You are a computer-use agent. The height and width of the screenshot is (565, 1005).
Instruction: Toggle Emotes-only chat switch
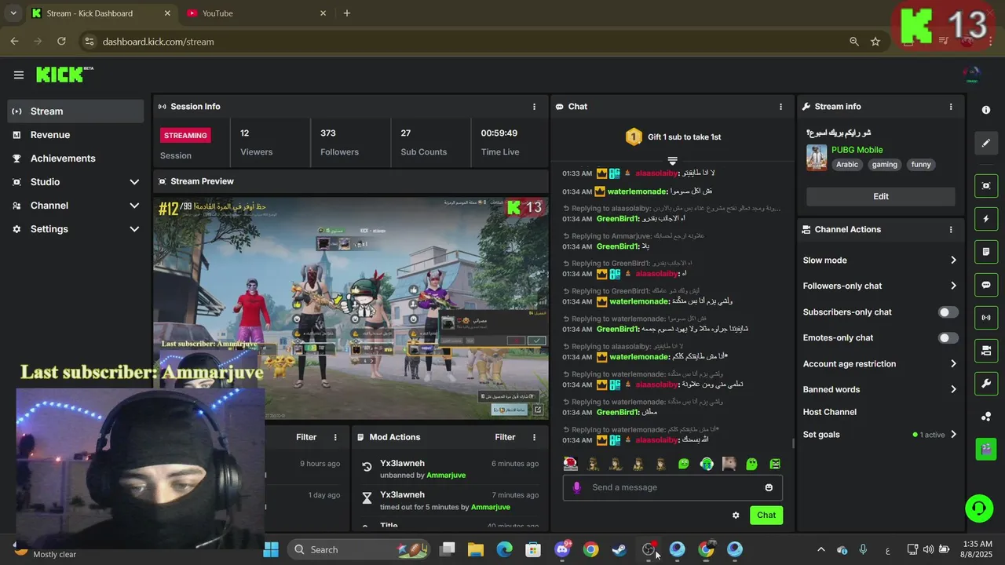click(x=948, y=338)
